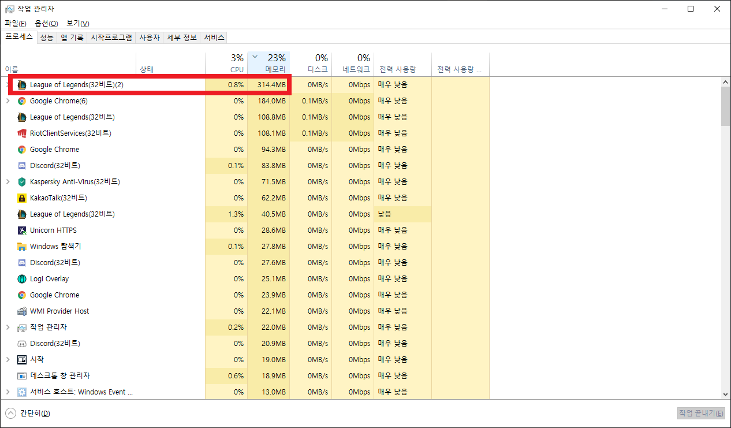Image resolution: width=731 pixels, height=428 pixels.
Task: Sort by the 이름 column header
Action: (x=69, y=64)
